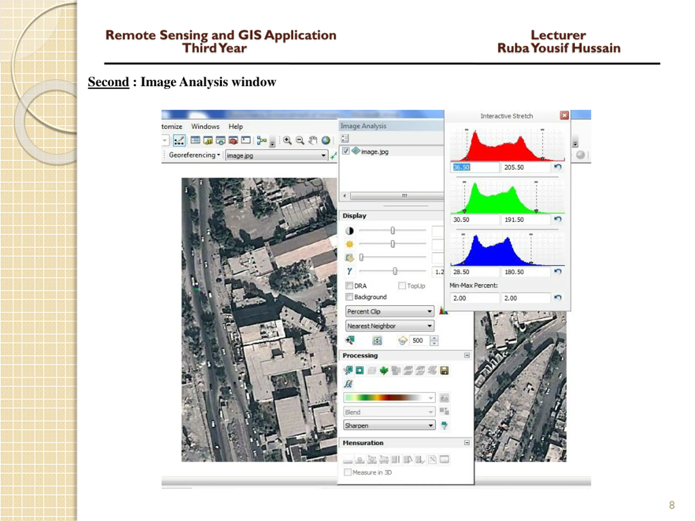Open the Search window icon
Image resolution: width=695 pixels, height=521 pixels.
tap(220, 140)
